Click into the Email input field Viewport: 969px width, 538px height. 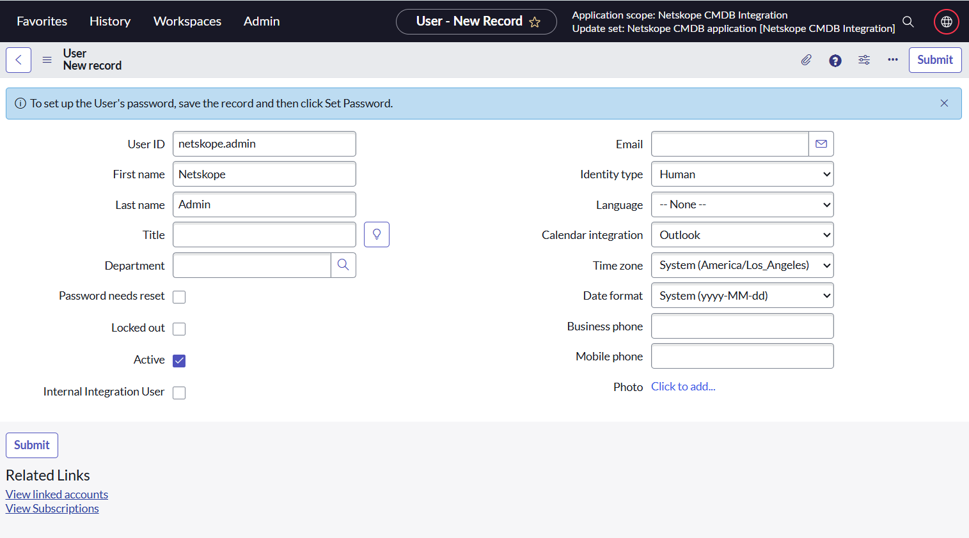pos(730,144)
